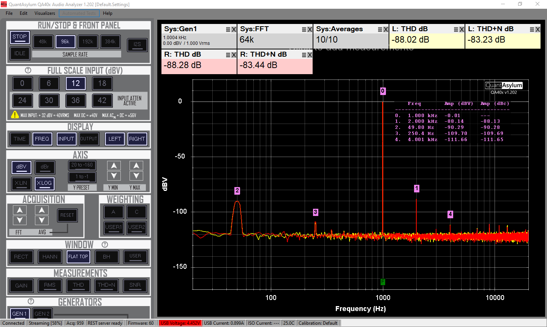Open the Edit menu
This screenshot has height=327, width=547.
(24, 13)
